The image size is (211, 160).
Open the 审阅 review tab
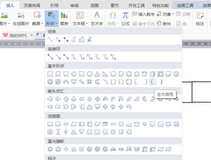click(x=74, y=5)
